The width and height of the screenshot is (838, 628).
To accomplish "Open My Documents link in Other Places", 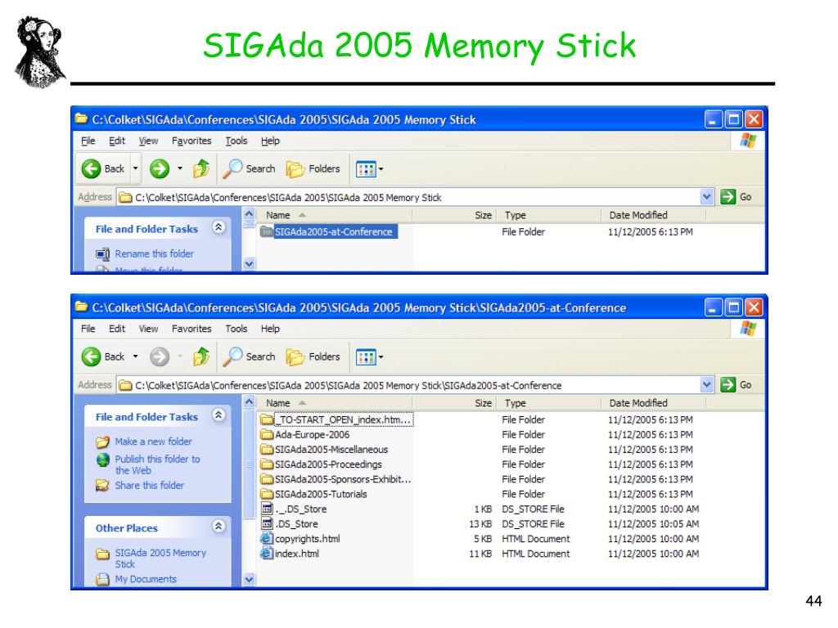I will click(146, 580).
